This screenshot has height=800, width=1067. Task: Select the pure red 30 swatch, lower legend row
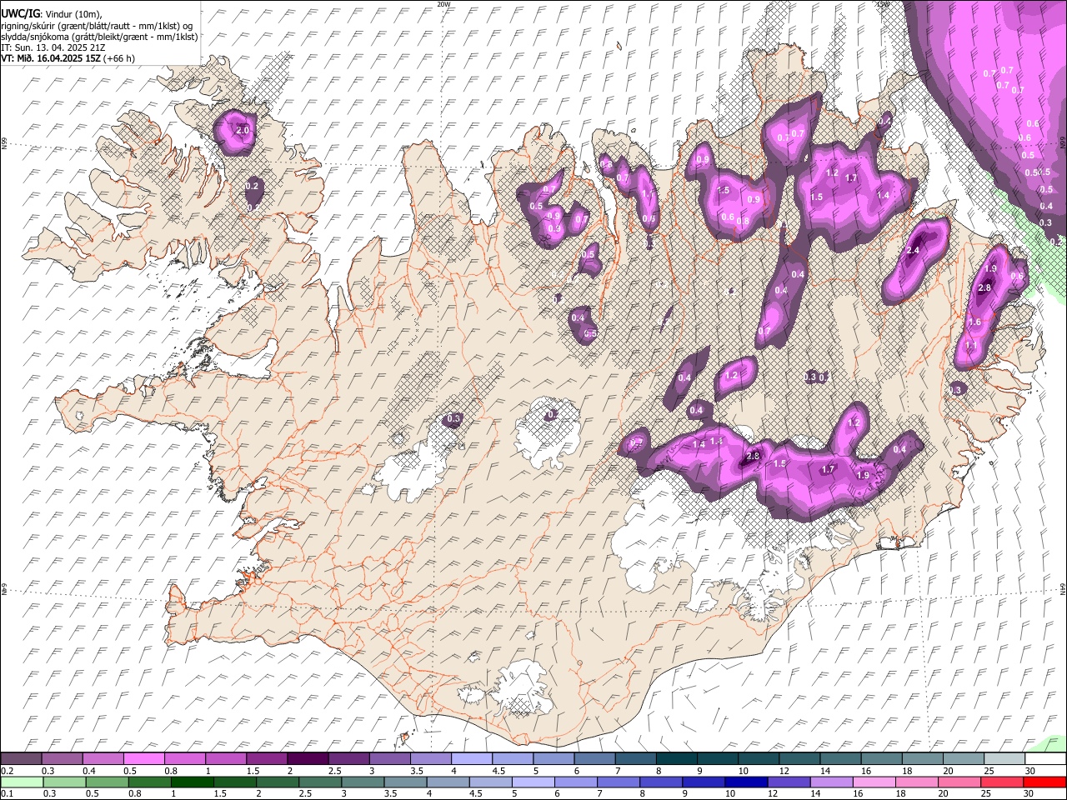coord(1044,782)
